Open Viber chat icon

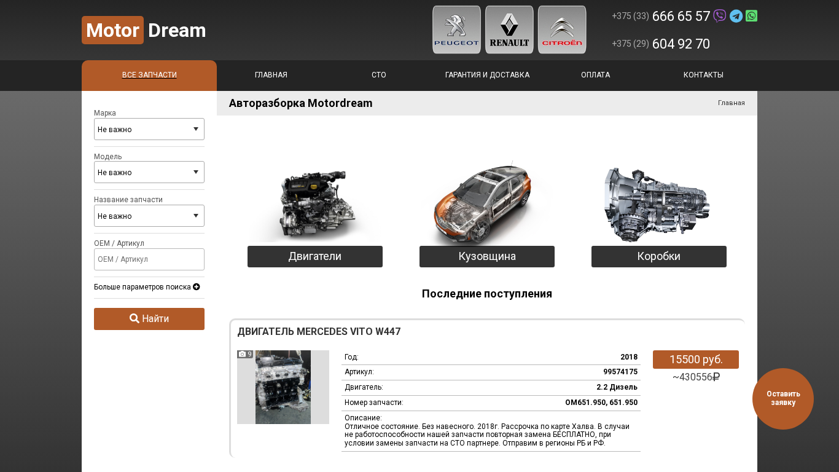point(720,16)
